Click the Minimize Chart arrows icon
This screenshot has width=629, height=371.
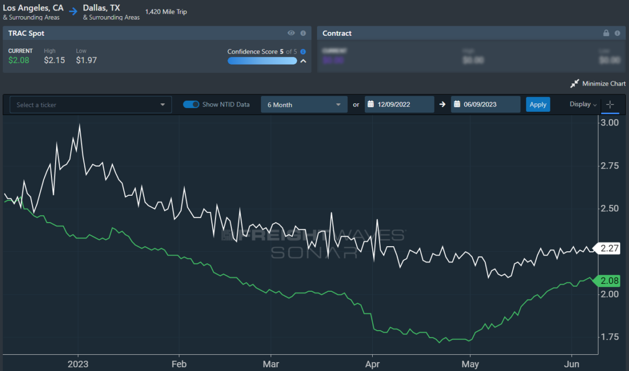point(574,83)
